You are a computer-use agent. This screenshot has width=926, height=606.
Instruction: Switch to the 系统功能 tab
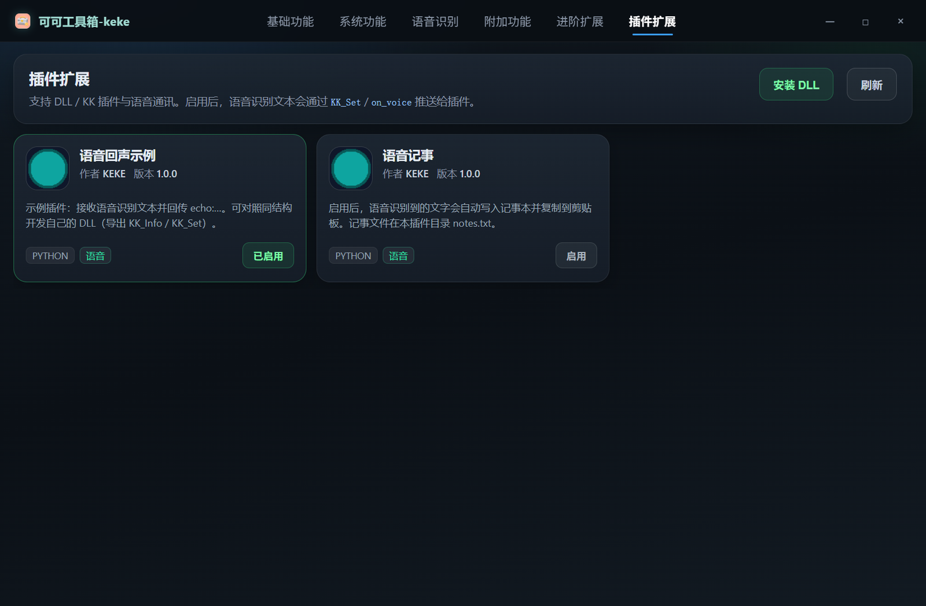363,21
